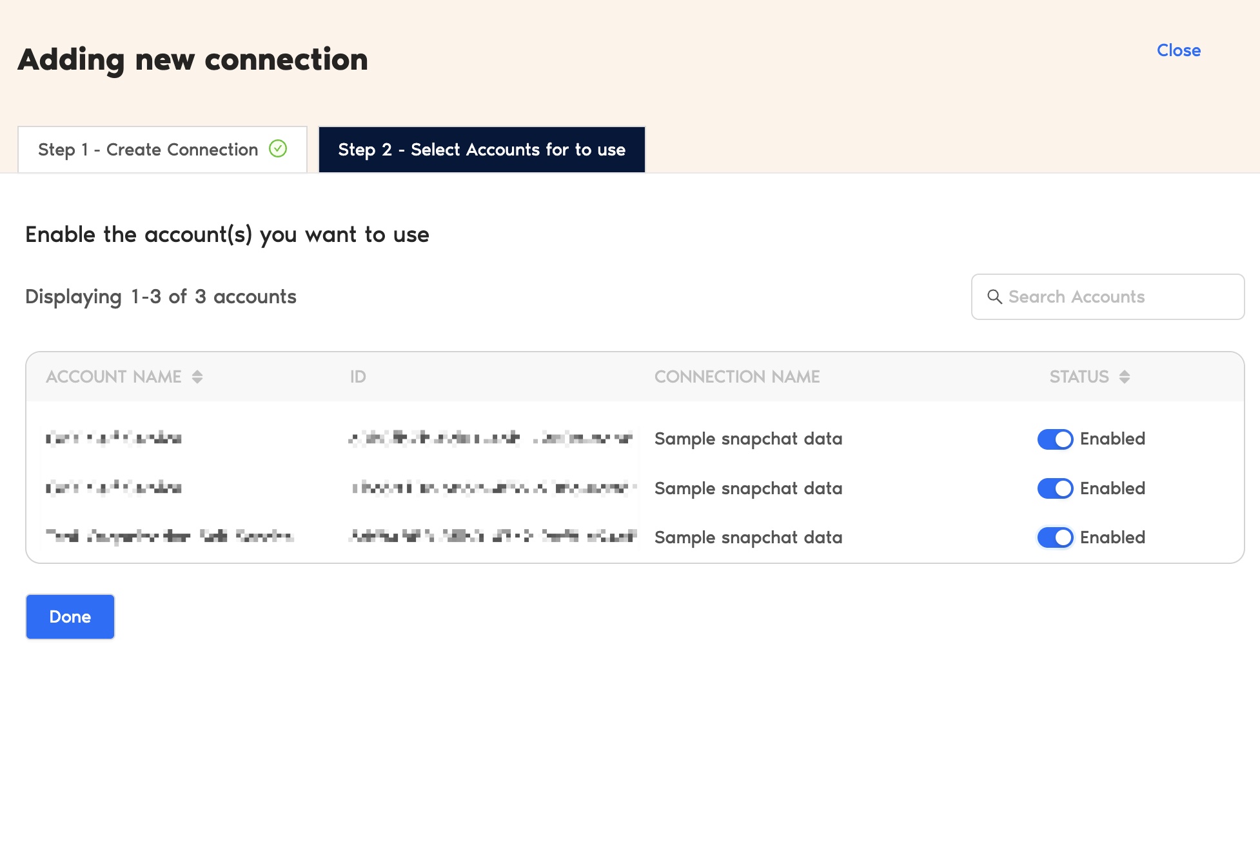
Task: Close the Adding new connection dialog
Action: coord(1179,50)
